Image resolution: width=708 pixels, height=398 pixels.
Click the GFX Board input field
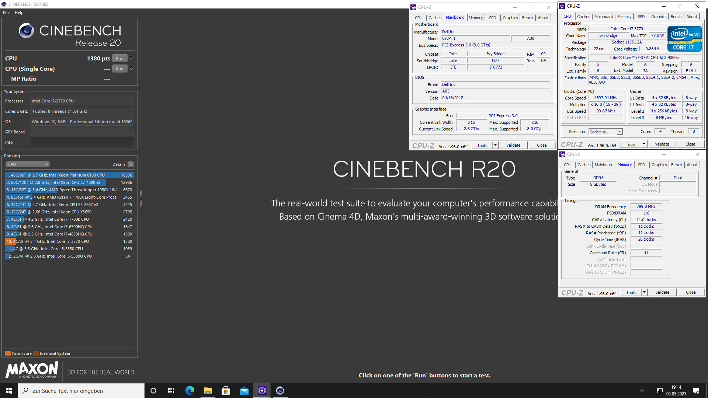pos(82,132)
